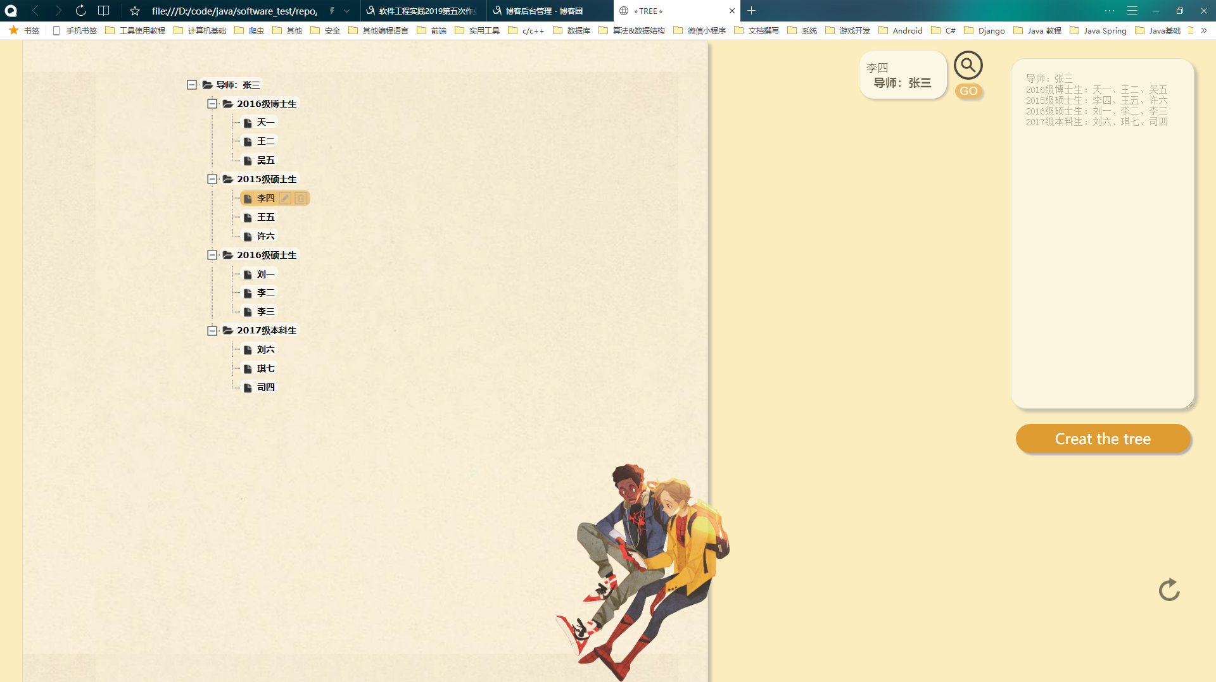Image resolution: width=1216 pixels, height=682 pixels.
Task: Select the 2016级硕士生 folder node
Action: click(260, 255)
